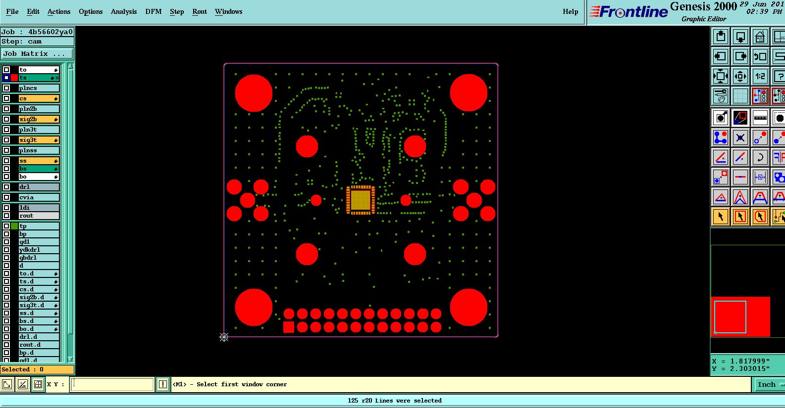Select the polygon-framed pointer selection tool

point(760,217)
